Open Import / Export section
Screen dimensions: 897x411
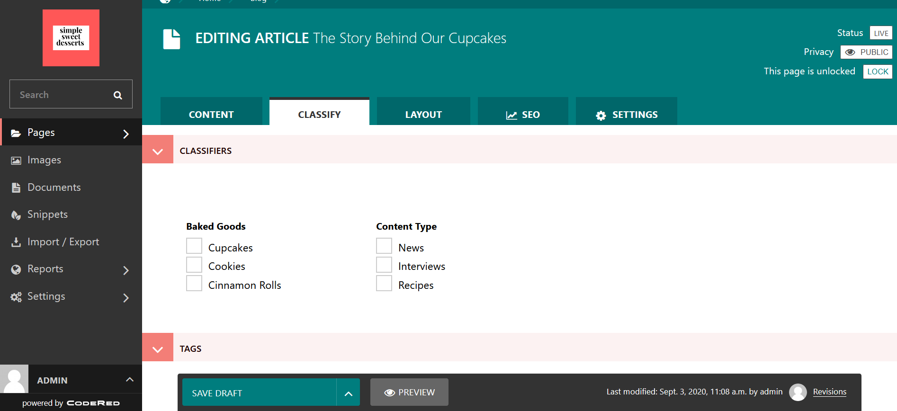63,242
